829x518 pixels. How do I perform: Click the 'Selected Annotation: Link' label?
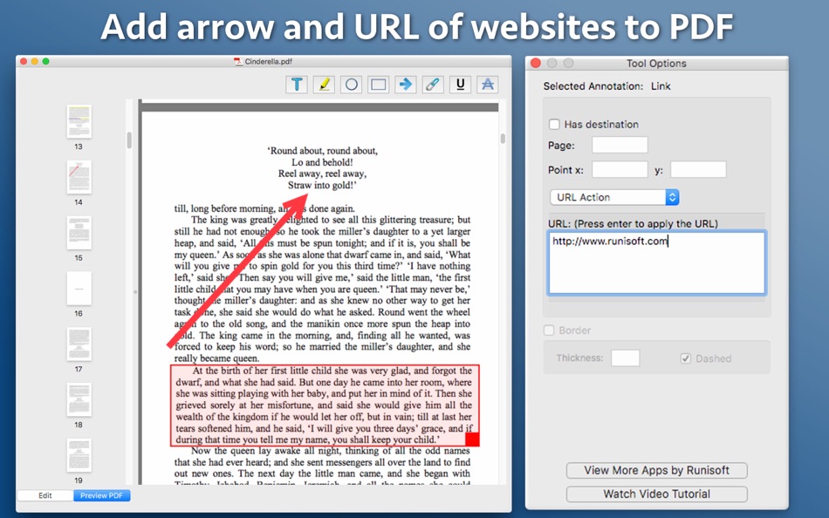(x=607, y=86)
